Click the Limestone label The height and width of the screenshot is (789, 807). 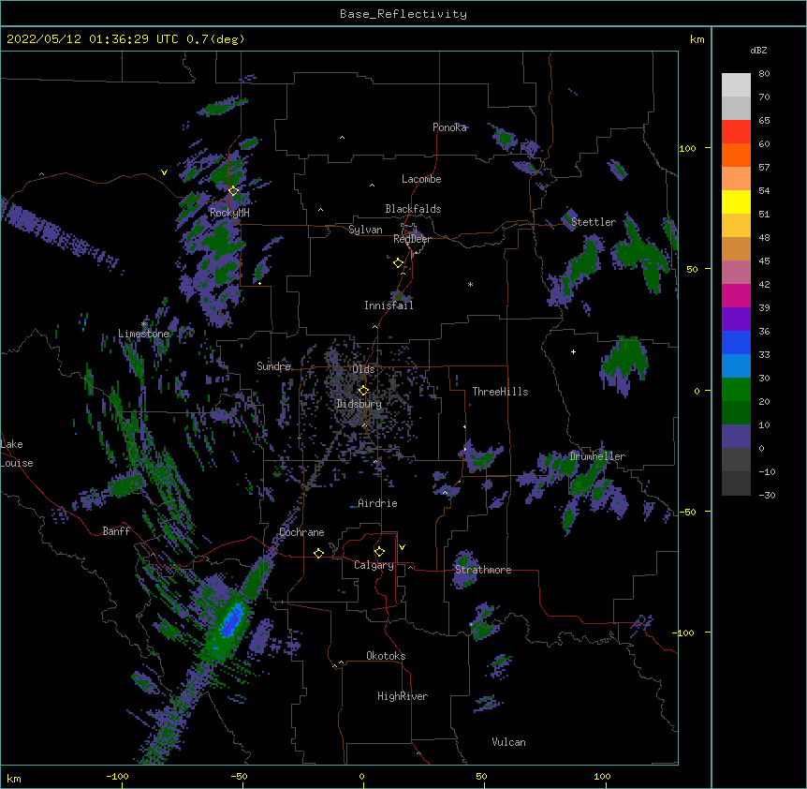point(143,334)
